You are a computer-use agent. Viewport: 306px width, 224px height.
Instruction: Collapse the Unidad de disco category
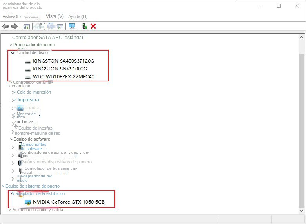[13, 53]
